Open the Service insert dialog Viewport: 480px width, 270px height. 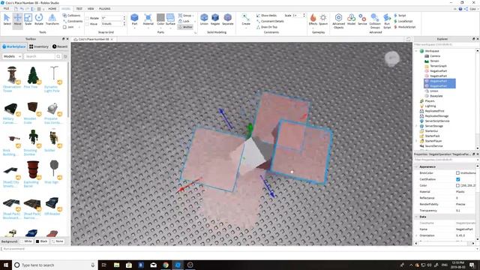362,19
